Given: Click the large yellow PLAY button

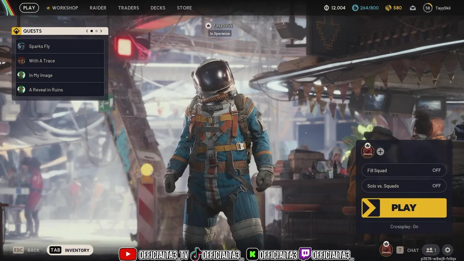Looking at the screenshot, I should point(404,208).
